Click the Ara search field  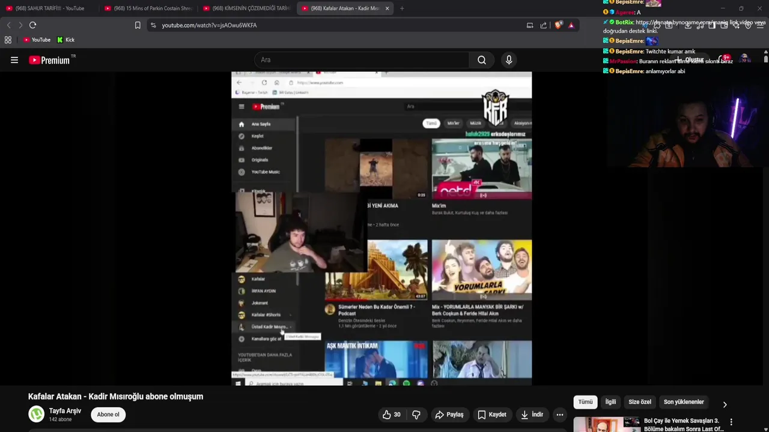(362, 60)
